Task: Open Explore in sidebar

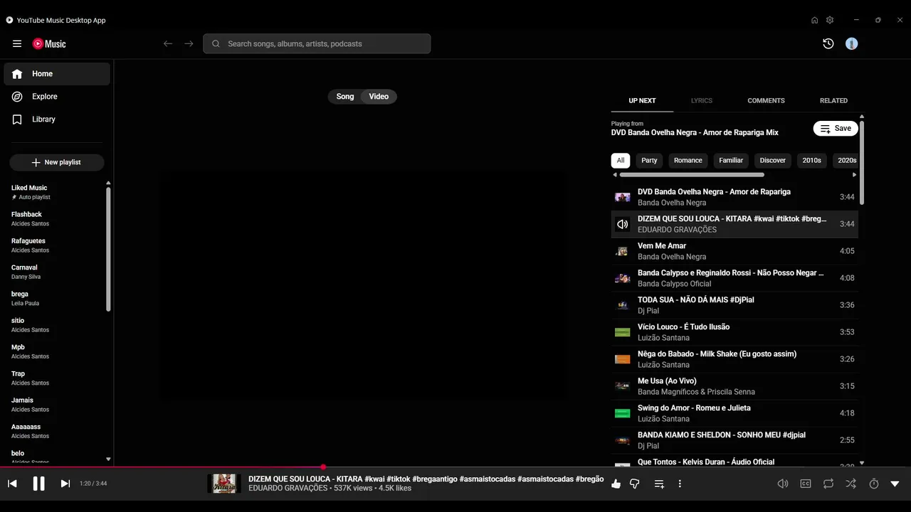Action: pyautogui.click(x=57, y=97)
